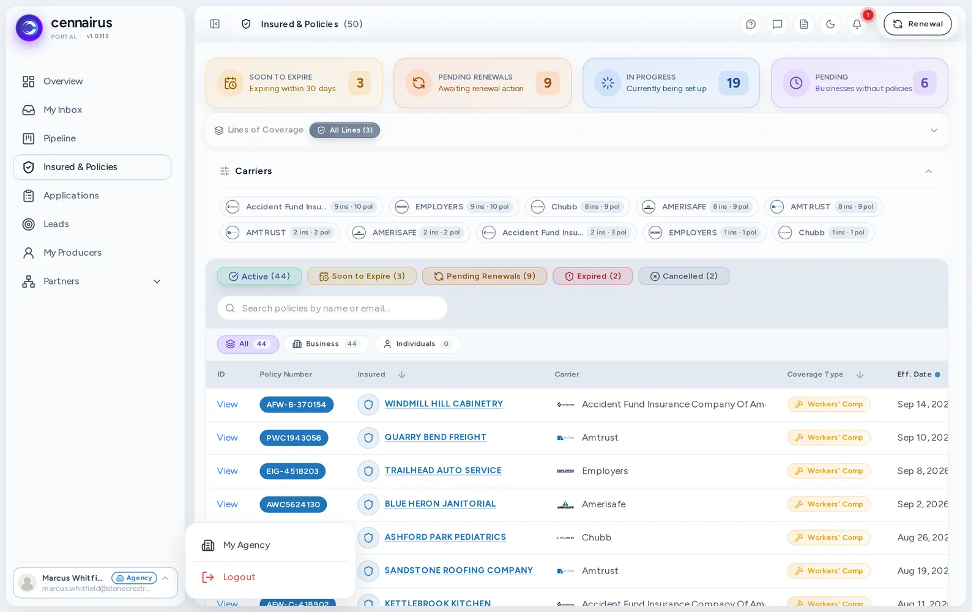
Task: Filter by EMPLOYERS 9 ins carrier chip
Action: tap(454, 207)
